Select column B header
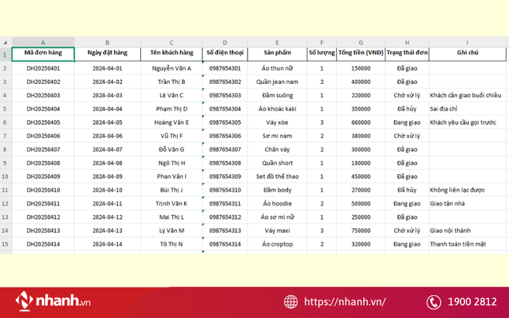 click(107, 43)
